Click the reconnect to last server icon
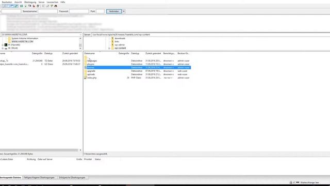 tap(38, 6)
